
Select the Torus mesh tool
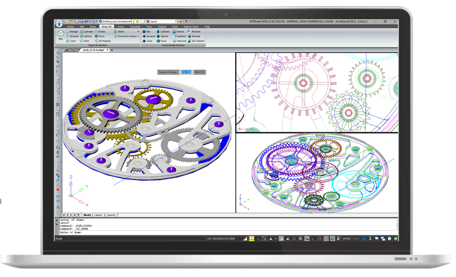click(100, 36)
